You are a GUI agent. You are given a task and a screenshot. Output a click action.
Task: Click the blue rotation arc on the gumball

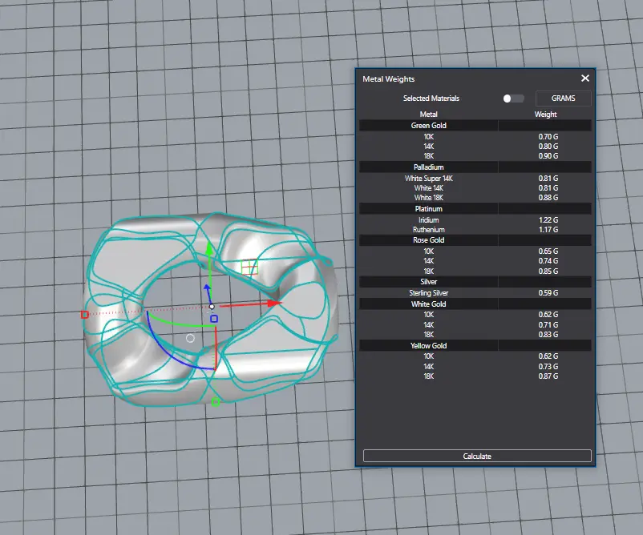[x=166, y=348]
